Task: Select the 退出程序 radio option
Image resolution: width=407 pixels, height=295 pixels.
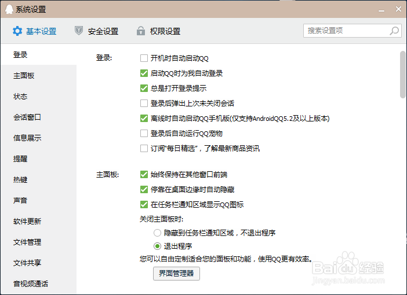Action: click(157, 246)
